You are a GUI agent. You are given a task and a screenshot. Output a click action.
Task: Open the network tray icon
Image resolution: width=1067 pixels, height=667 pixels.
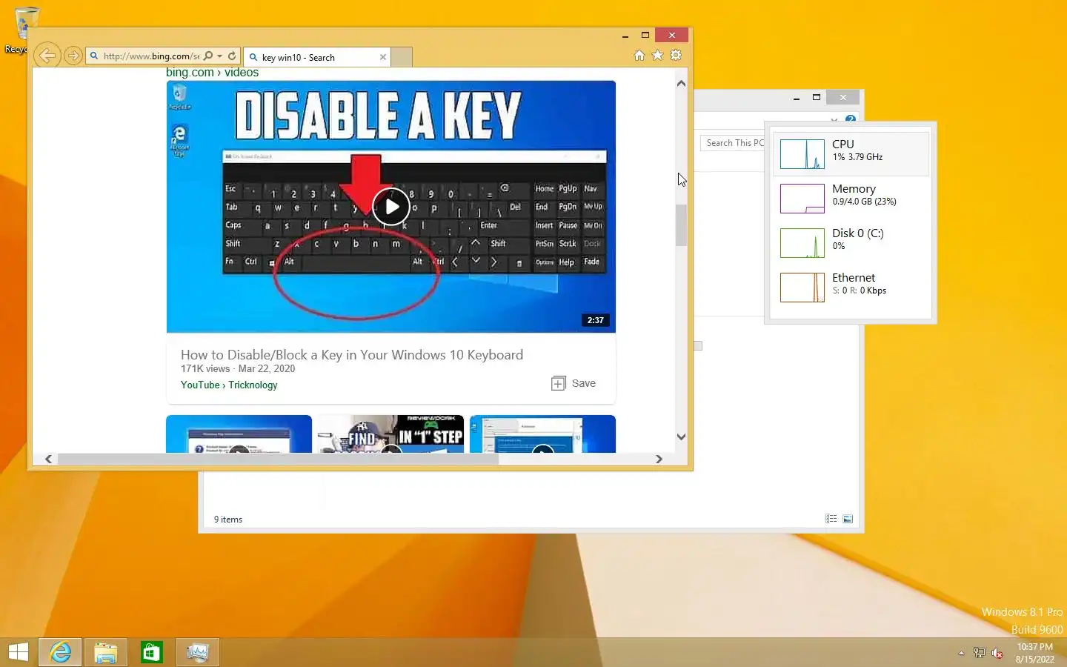click(979, 653)
